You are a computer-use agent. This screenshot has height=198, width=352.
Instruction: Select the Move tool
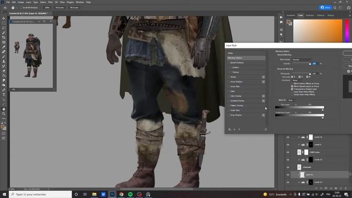[4, 18]
